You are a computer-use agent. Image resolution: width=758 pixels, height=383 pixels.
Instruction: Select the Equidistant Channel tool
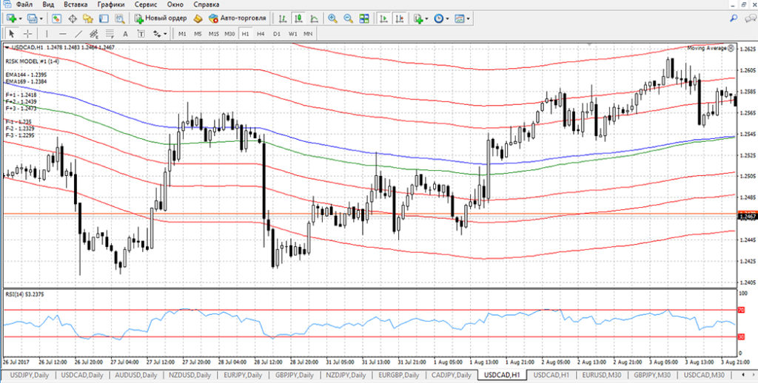94,33
